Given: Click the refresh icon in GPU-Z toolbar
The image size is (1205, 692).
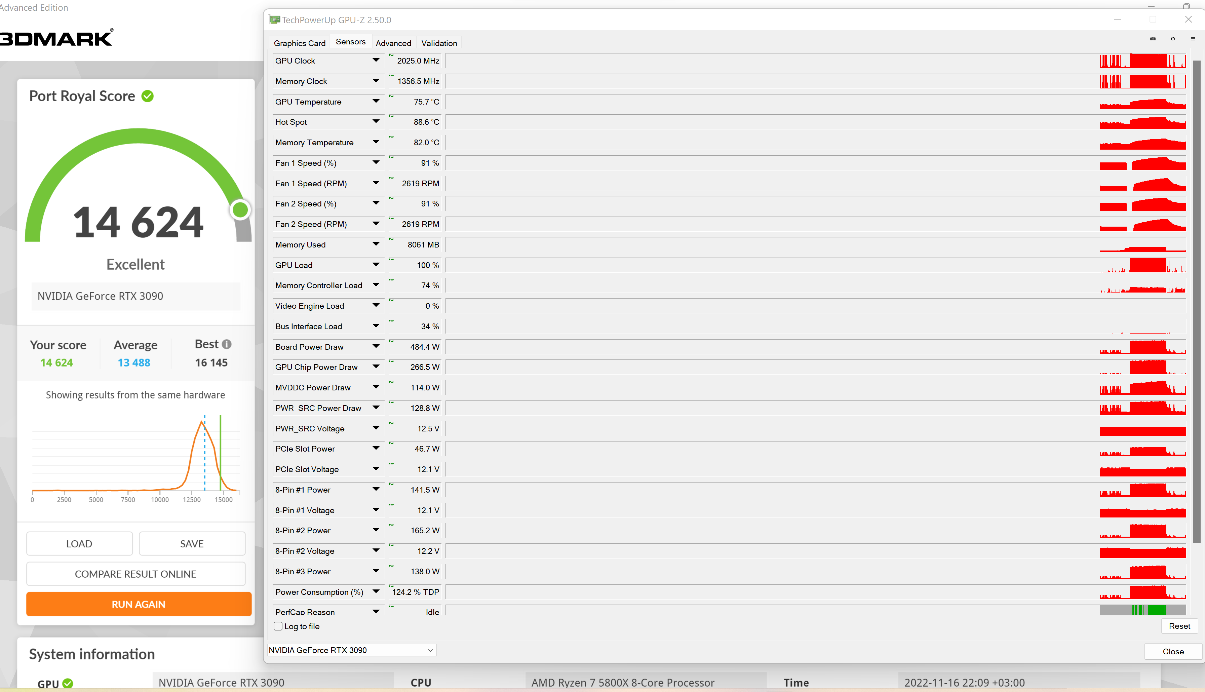Looking at the screenshot, I should [x=1173, y=38].
